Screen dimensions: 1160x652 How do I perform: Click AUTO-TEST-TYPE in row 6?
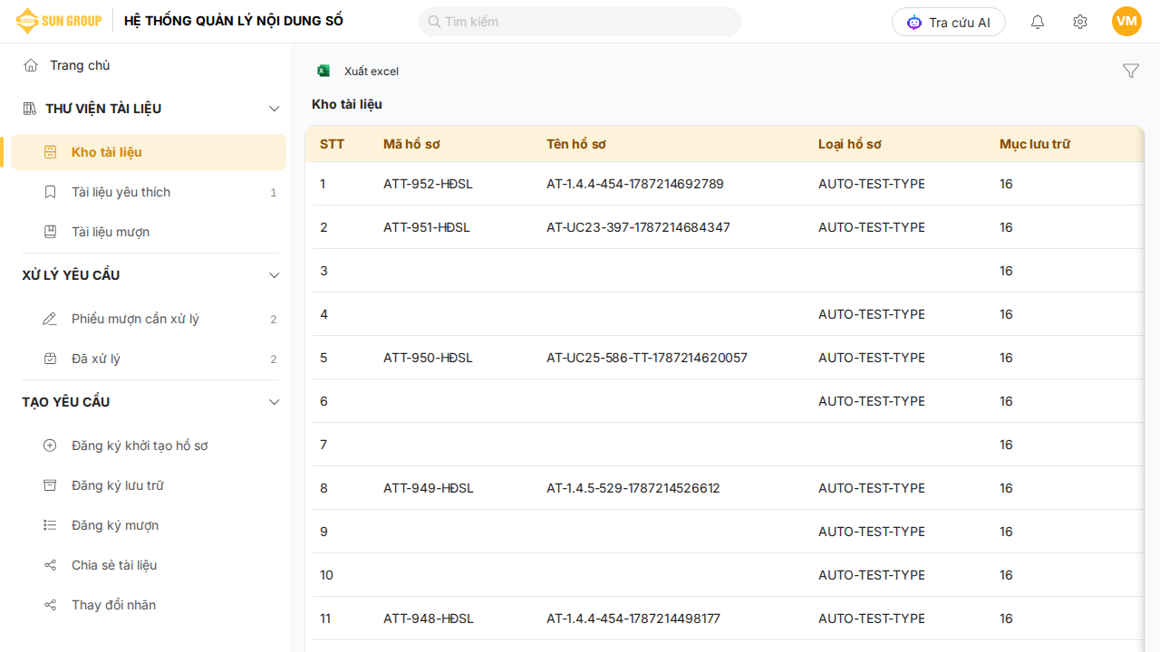click(x=872, y=401)
